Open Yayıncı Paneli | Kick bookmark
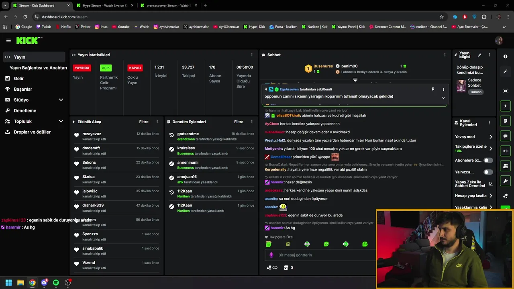 [x=348, y=27]
